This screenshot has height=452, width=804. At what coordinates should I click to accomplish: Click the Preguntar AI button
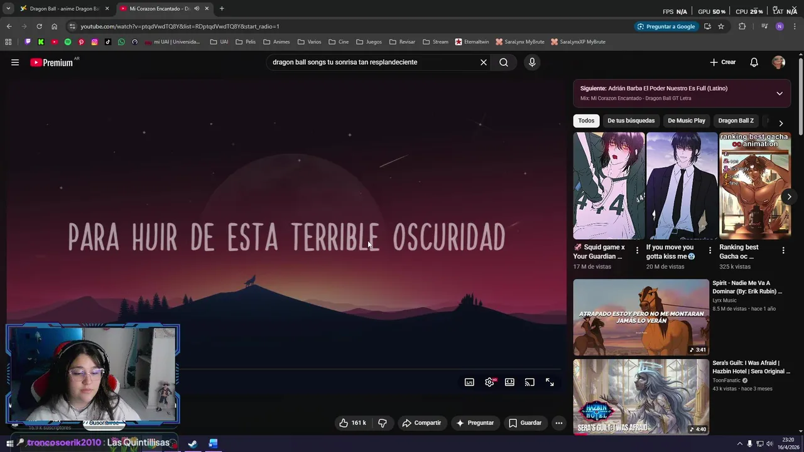click(475, 423)
